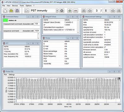Start measurement with the play button
Image resolution: width=124 pixels, height=112 pixels.
tap(27, 10)
